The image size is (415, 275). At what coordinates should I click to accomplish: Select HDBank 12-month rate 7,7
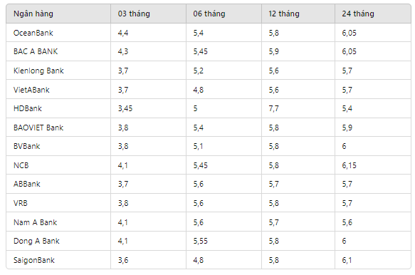coord(273,108)
